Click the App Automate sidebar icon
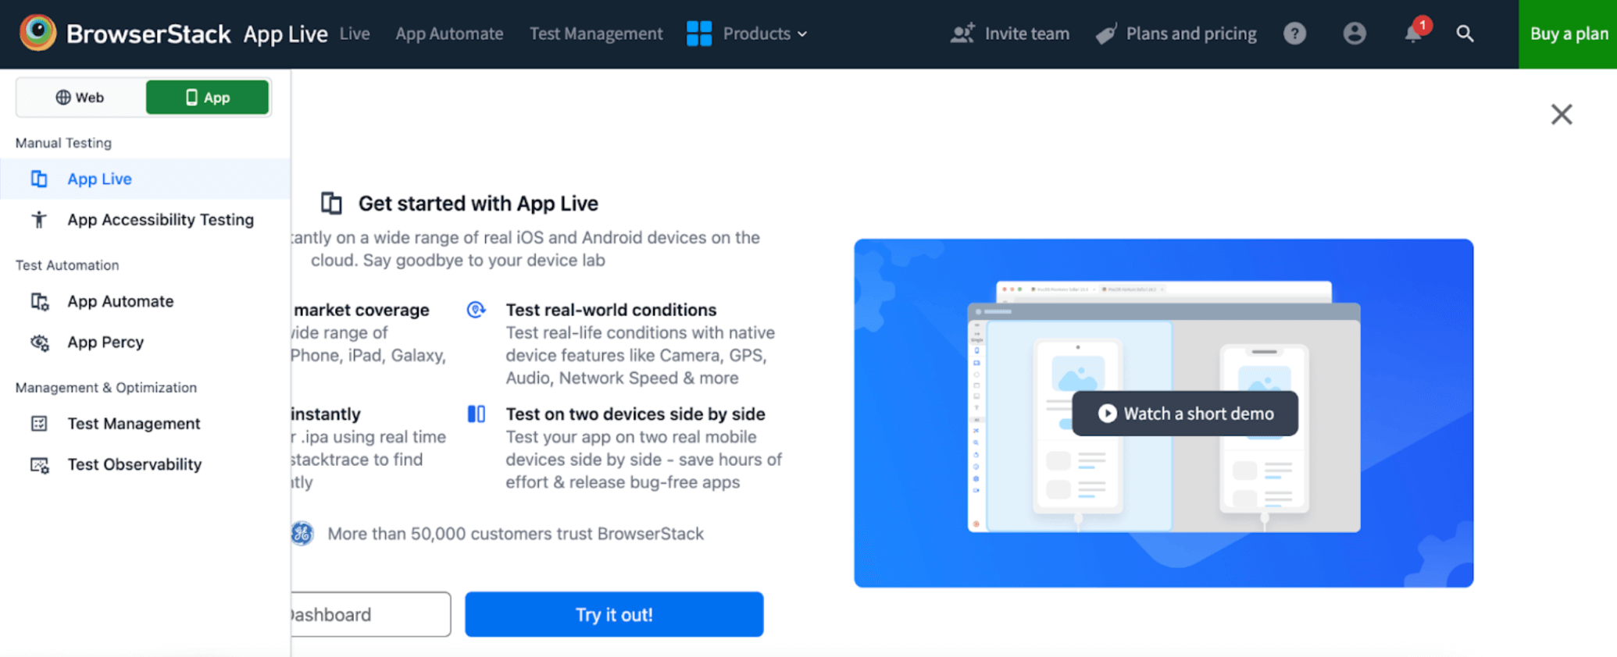The width and height of the screenshot is (1617, 657). (x=40, y=302)
